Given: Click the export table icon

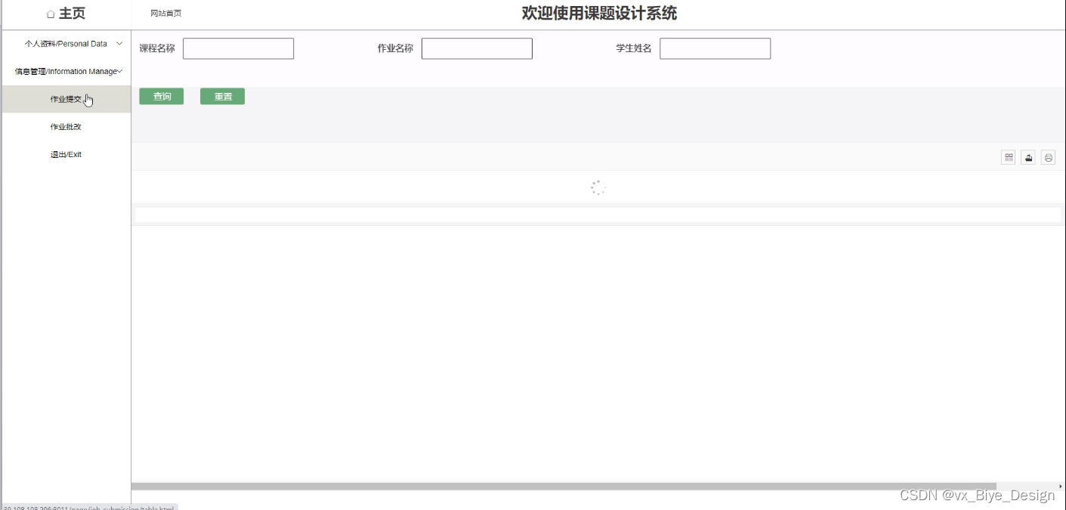Looking at the screenshot, I should [1028, 157].
